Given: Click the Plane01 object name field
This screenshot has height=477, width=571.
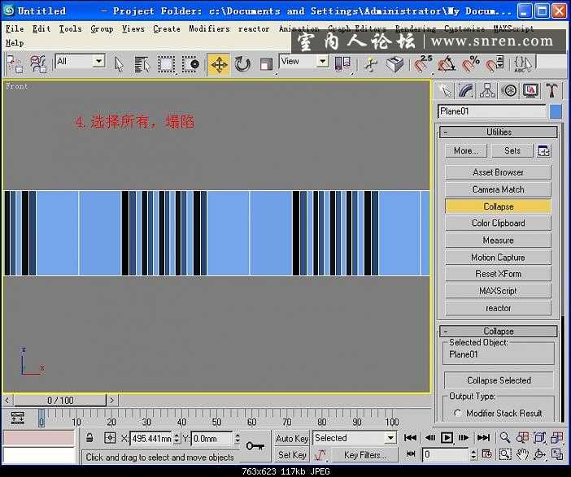Looking at the screenshot, I should click(492, 111).
